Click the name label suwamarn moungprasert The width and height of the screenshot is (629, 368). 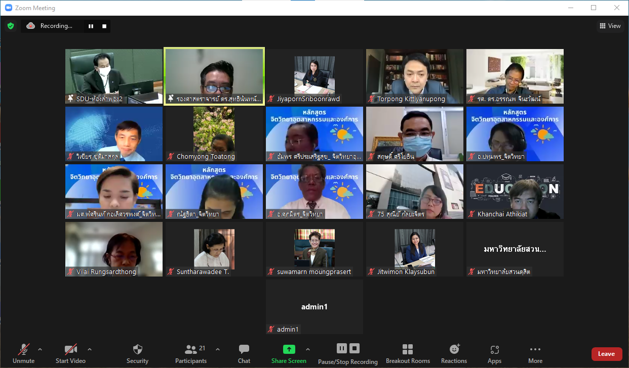[x=314, y=272]
